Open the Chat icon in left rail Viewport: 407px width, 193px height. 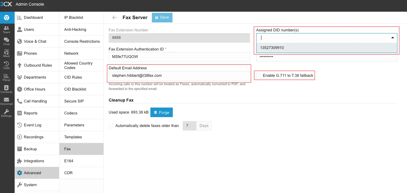pyautogui.click(x=6, y=42)
